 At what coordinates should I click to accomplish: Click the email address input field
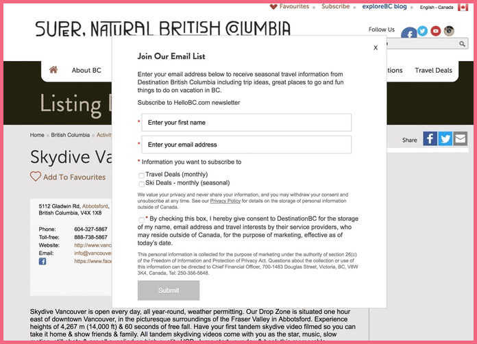click(x=247, y=145)
